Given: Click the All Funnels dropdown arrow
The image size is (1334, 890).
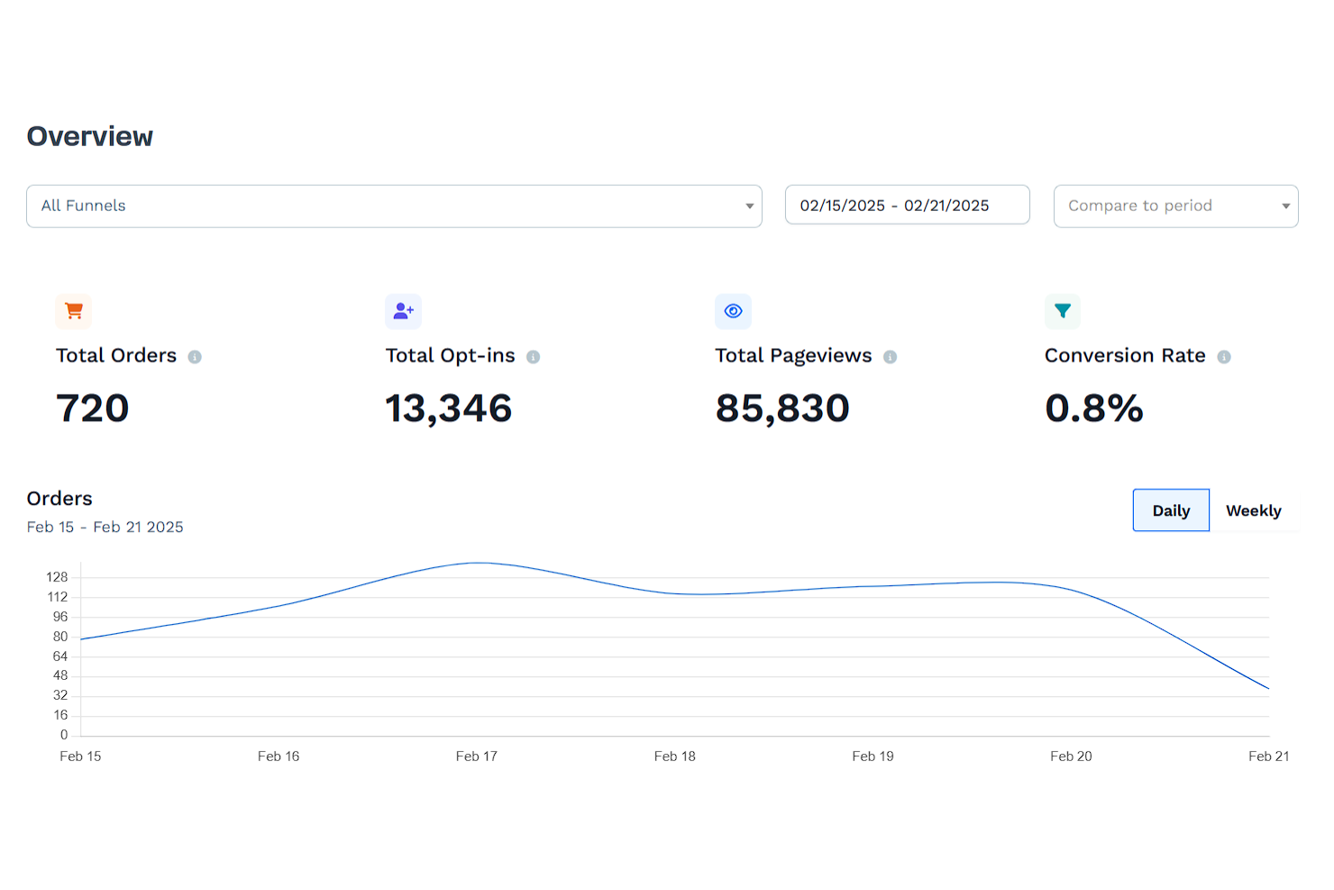Looking at the screenshot, I should [748, 206].
